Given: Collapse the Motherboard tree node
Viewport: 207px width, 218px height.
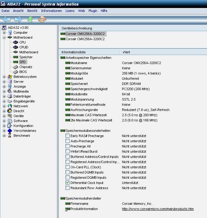Looking at the screenshot, I should tap(4, 37).
